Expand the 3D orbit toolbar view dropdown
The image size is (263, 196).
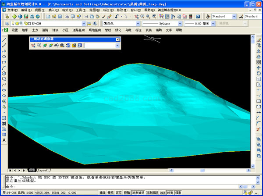(x=117, y=45)
